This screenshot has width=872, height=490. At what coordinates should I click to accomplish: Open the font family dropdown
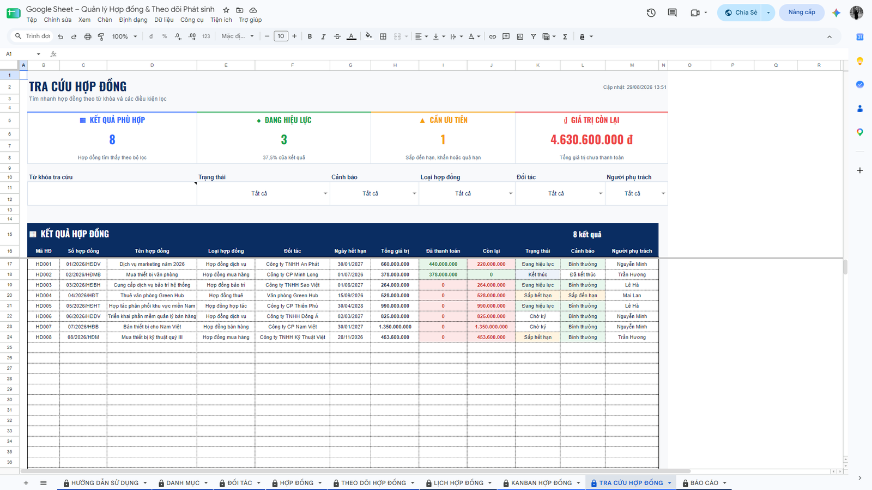238,36
